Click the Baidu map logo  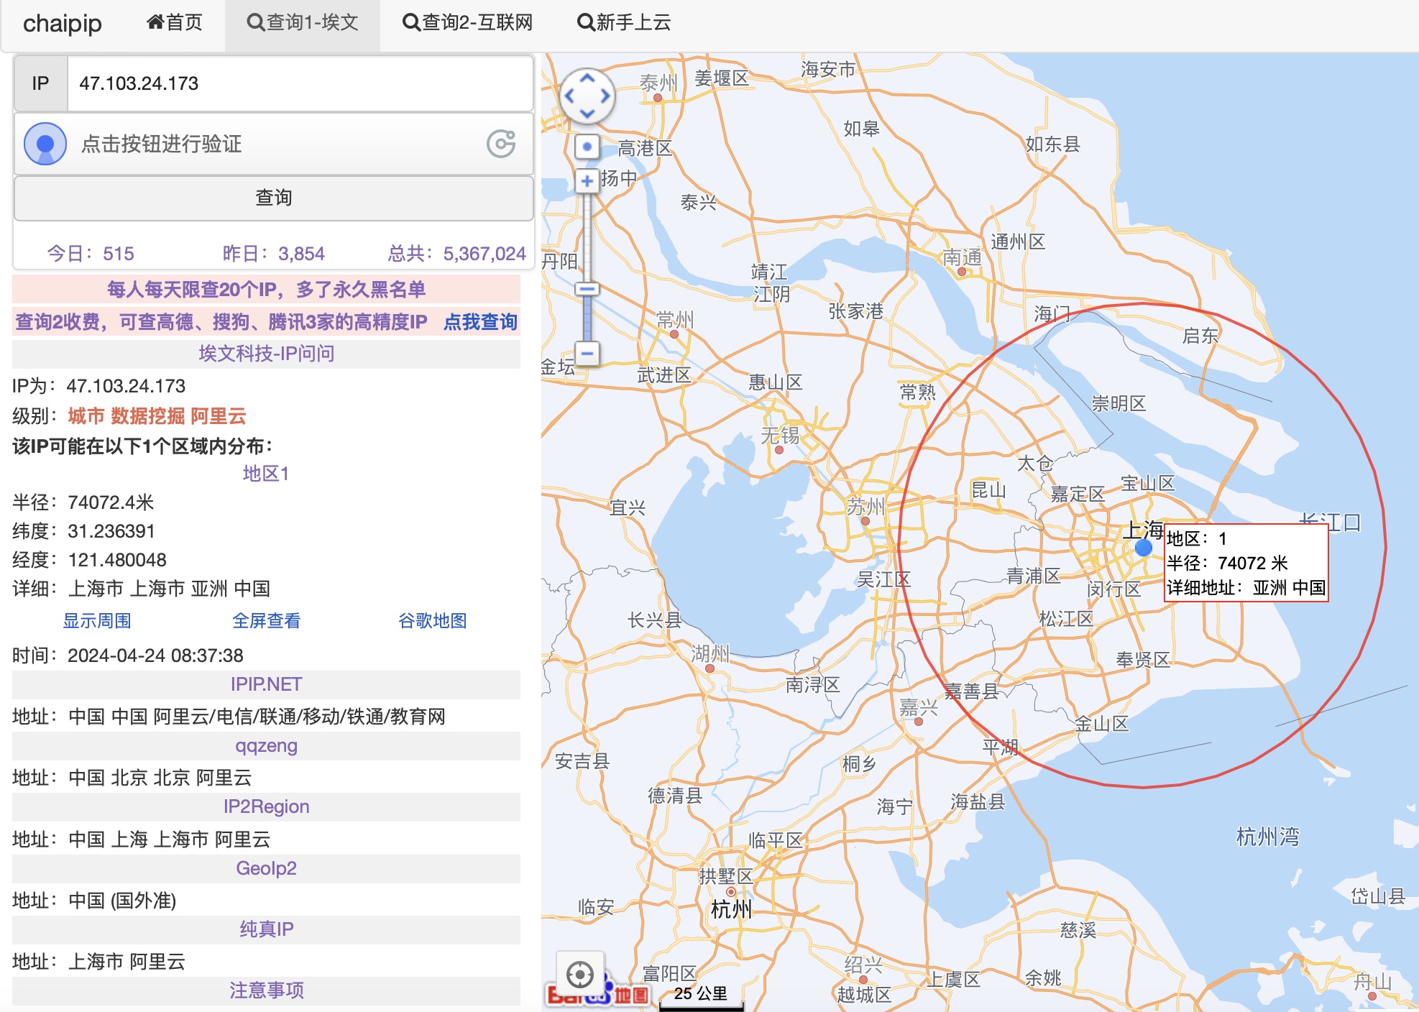click(598, 994)
